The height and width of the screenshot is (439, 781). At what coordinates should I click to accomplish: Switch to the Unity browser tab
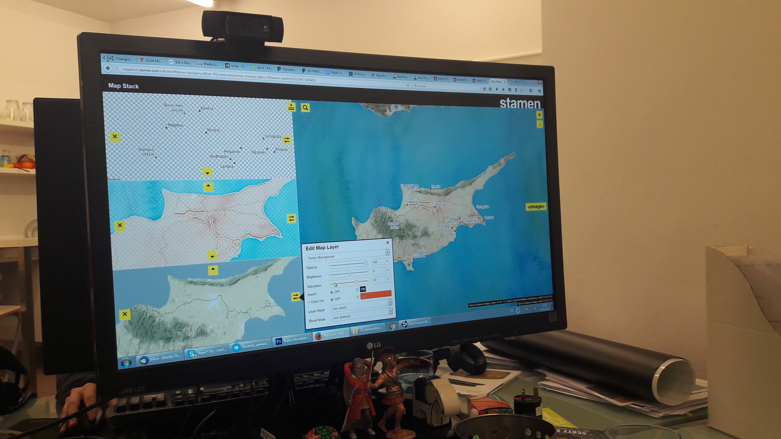(x=235, y=66)
